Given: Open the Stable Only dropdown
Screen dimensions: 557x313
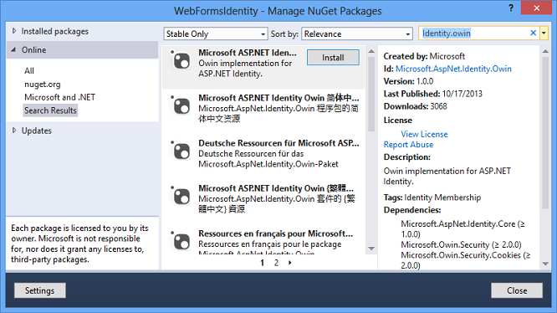Looking at the screenshot, I should (215, 33).
